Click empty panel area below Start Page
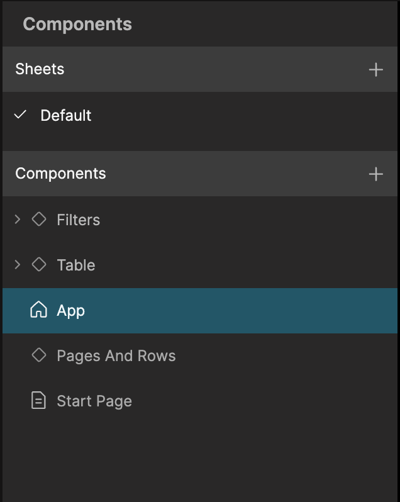400x502 pixels. click(200, 459)
